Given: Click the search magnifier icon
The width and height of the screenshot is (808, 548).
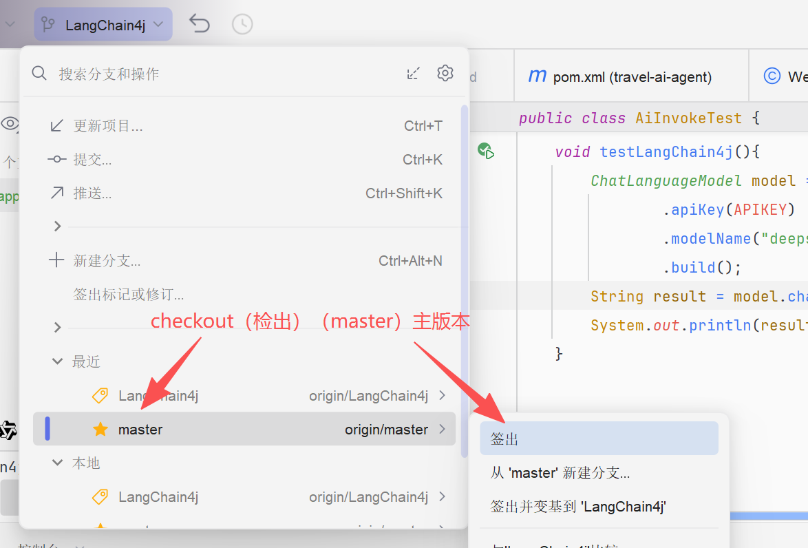Looking at the screenshot, I should pos(39,73).
